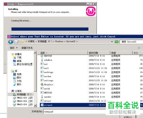The image size is (143, 118).
Task: Change view using the view options icon
Action: [139, 48]
